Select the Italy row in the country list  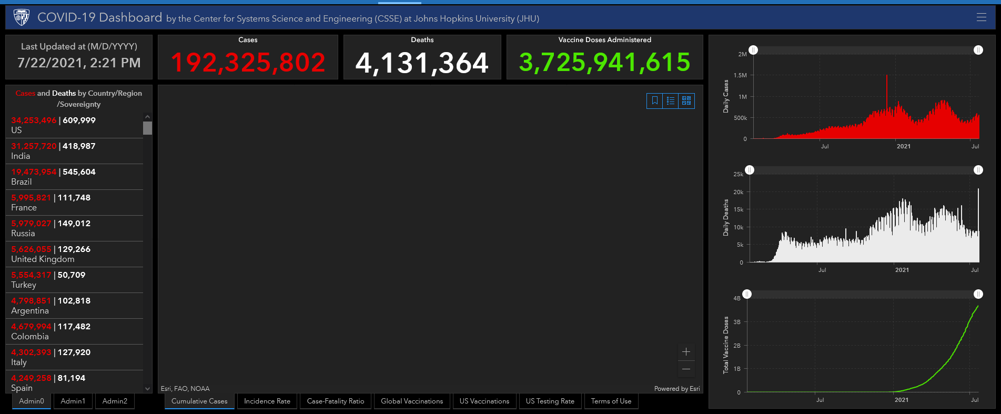pyautogui.click(x=74, y=357)
